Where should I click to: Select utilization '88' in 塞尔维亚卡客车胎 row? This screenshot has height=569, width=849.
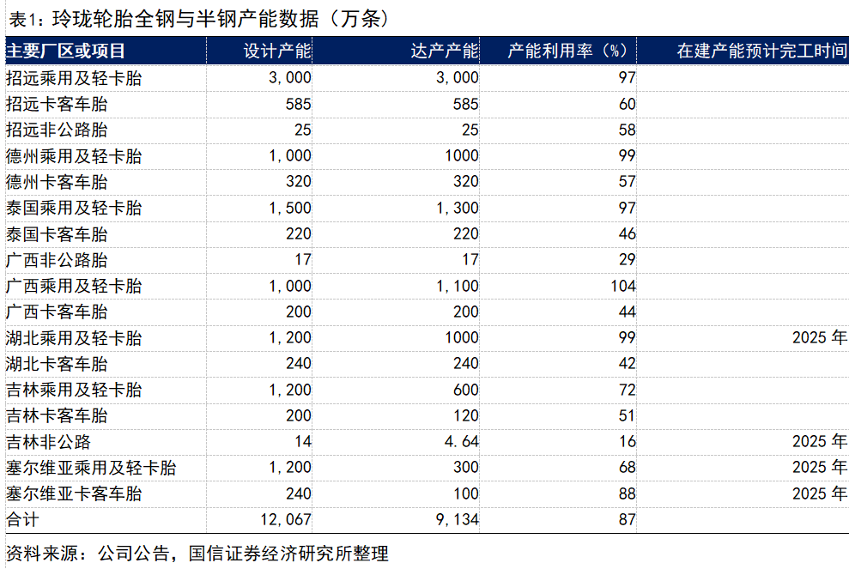628,493
